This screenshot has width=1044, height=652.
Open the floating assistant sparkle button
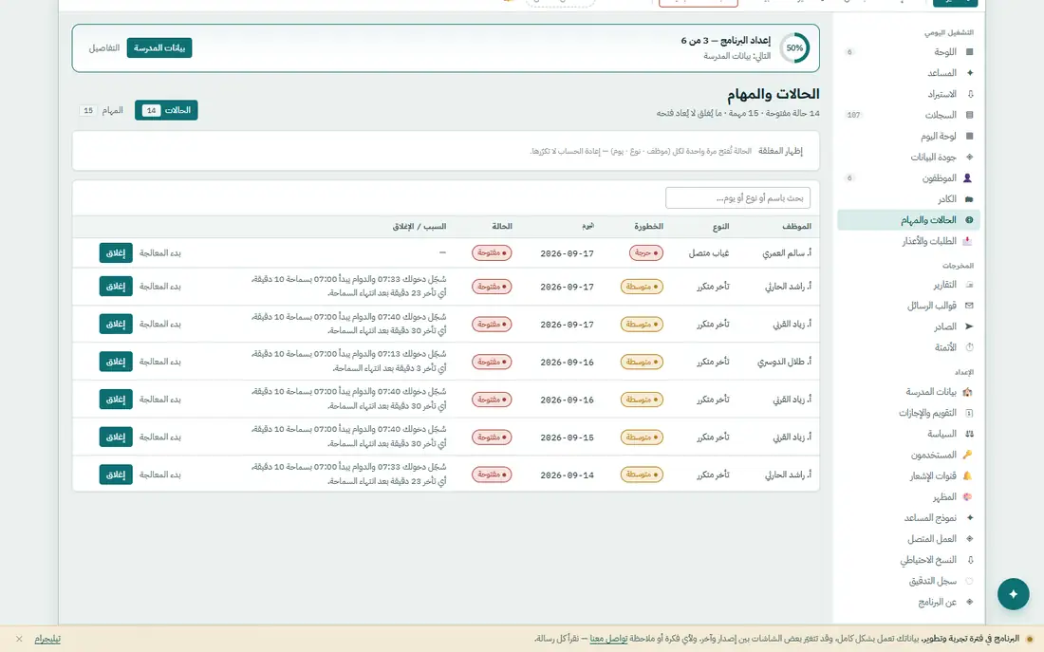pyautogui.click(x=1013, y=593)
